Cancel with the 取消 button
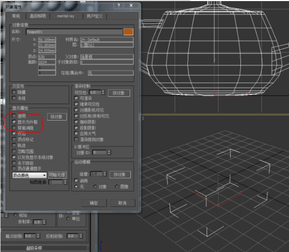The width and height of the screenshot is (289, 252). click(x=123, y=203)
